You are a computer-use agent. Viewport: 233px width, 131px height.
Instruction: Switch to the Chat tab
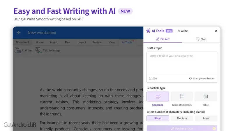(201, 39)
